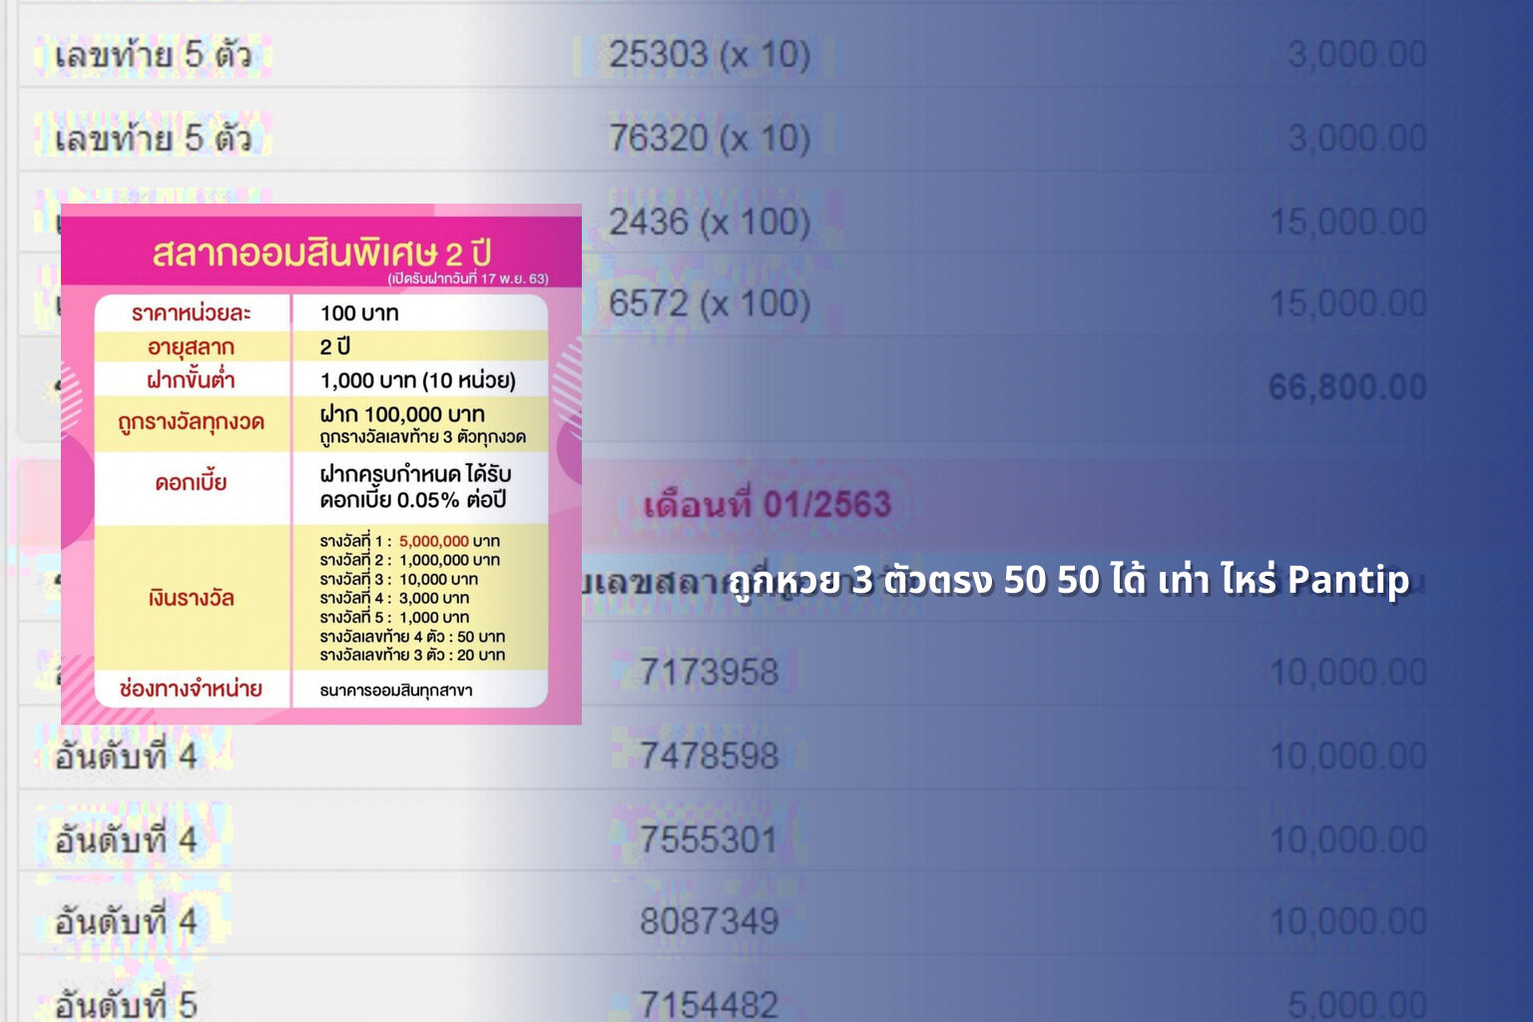Click the ดอกเบี้ย 0.05% ต่อปี text
This screenshot has width=1533, height=1022.
[x=413, y=500]
